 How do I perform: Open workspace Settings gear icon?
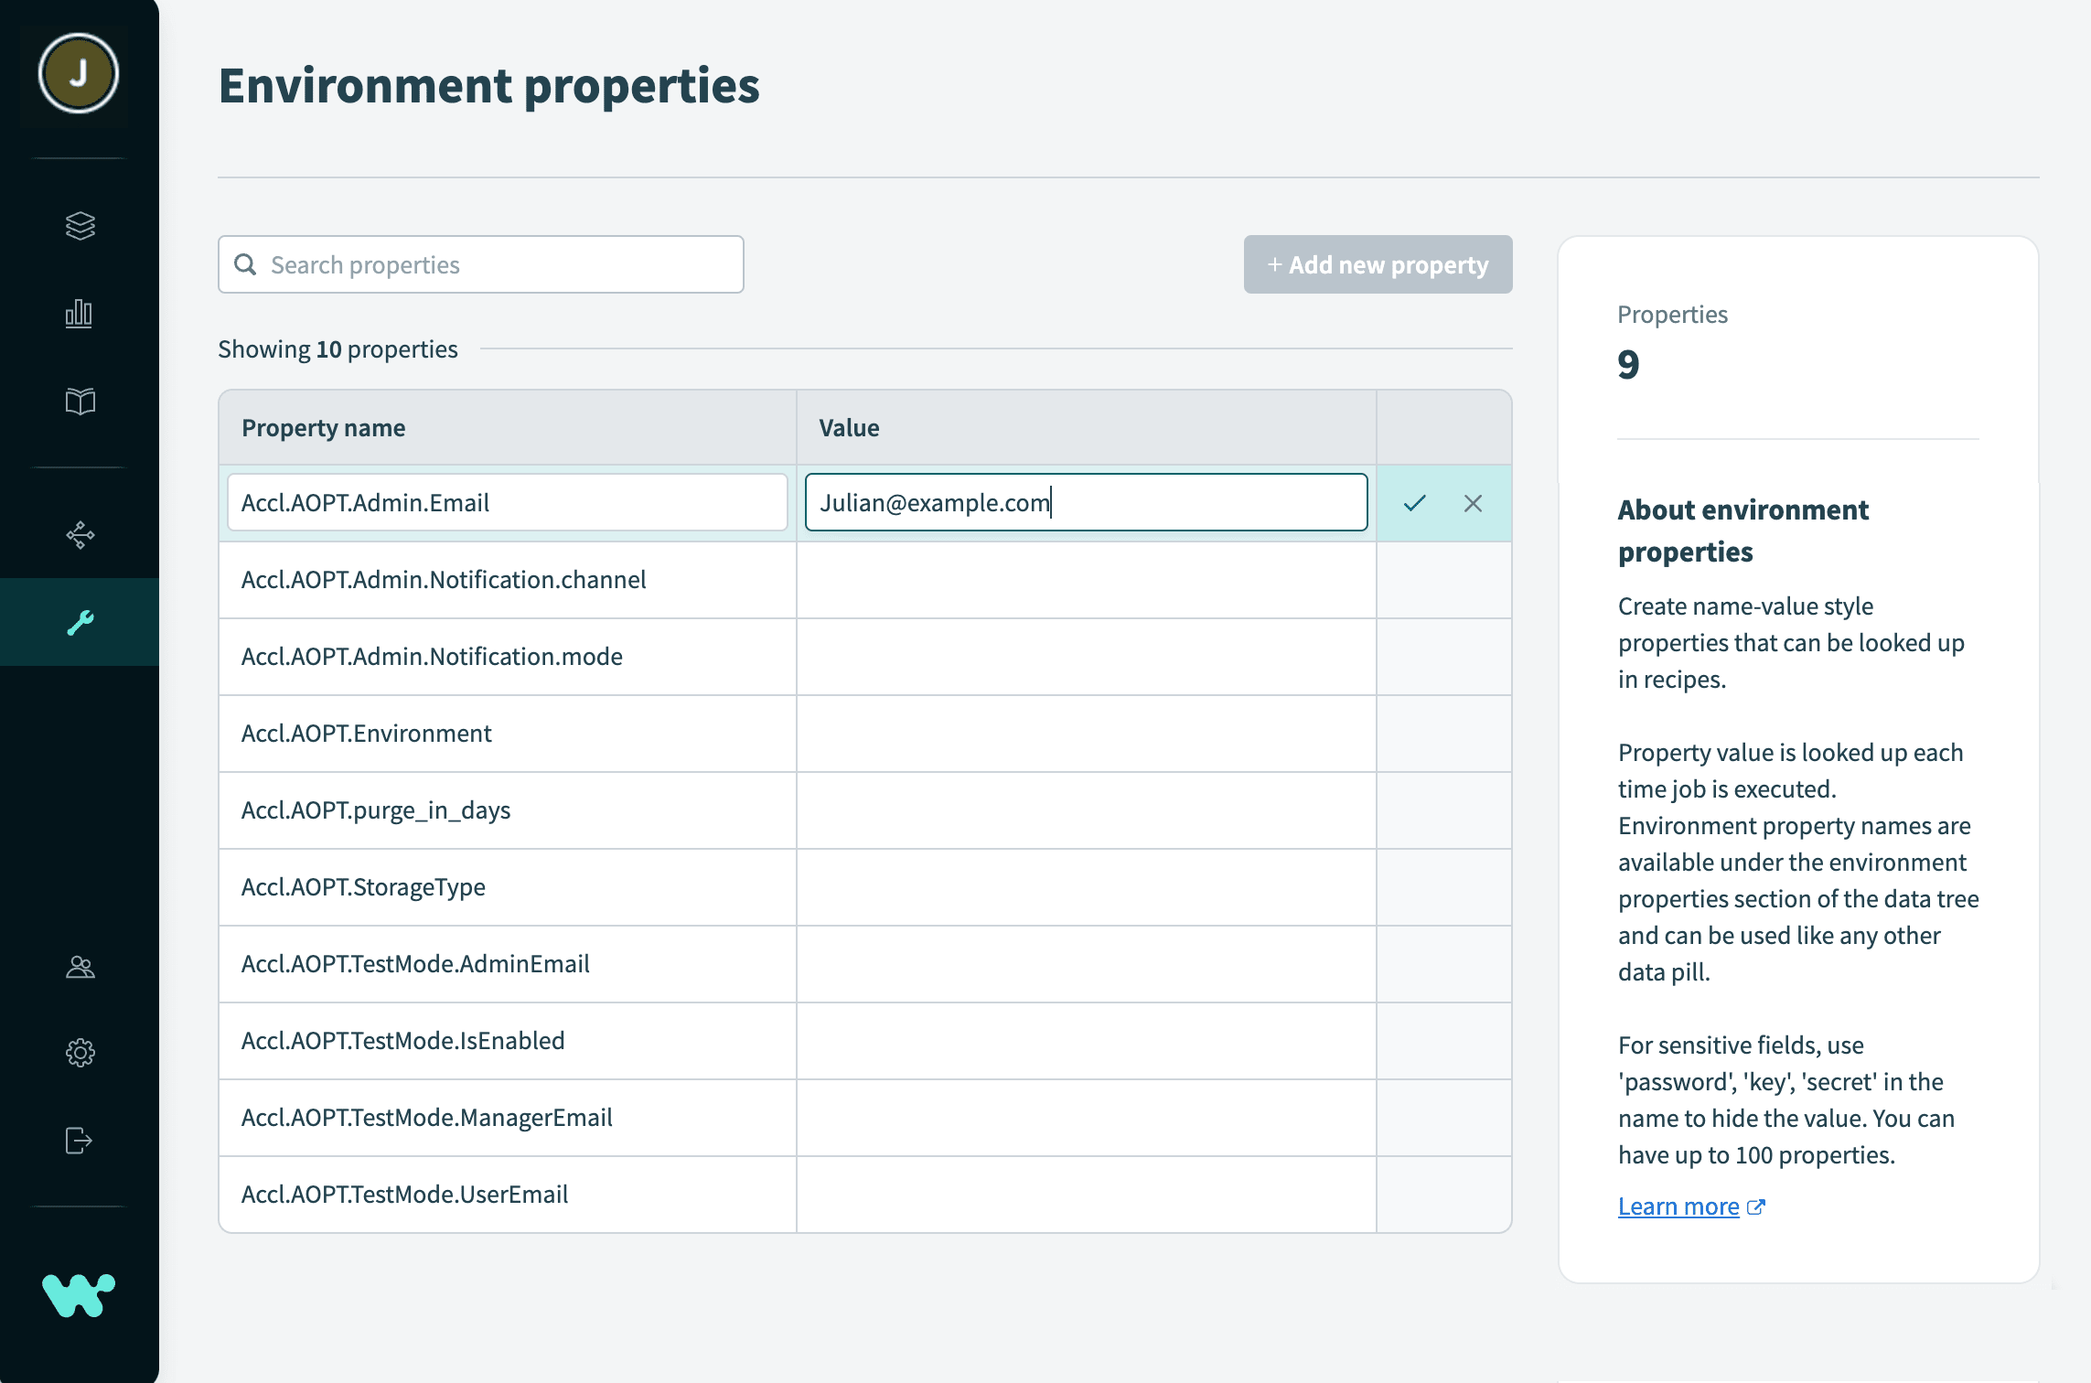coord(79,1053)
